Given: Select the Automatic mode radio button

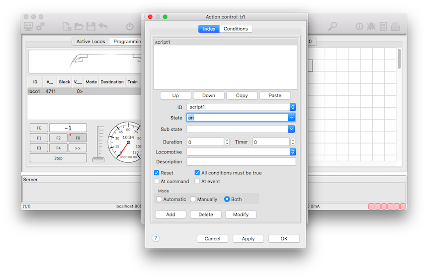Looking at the screenshot, I should 159,199.
